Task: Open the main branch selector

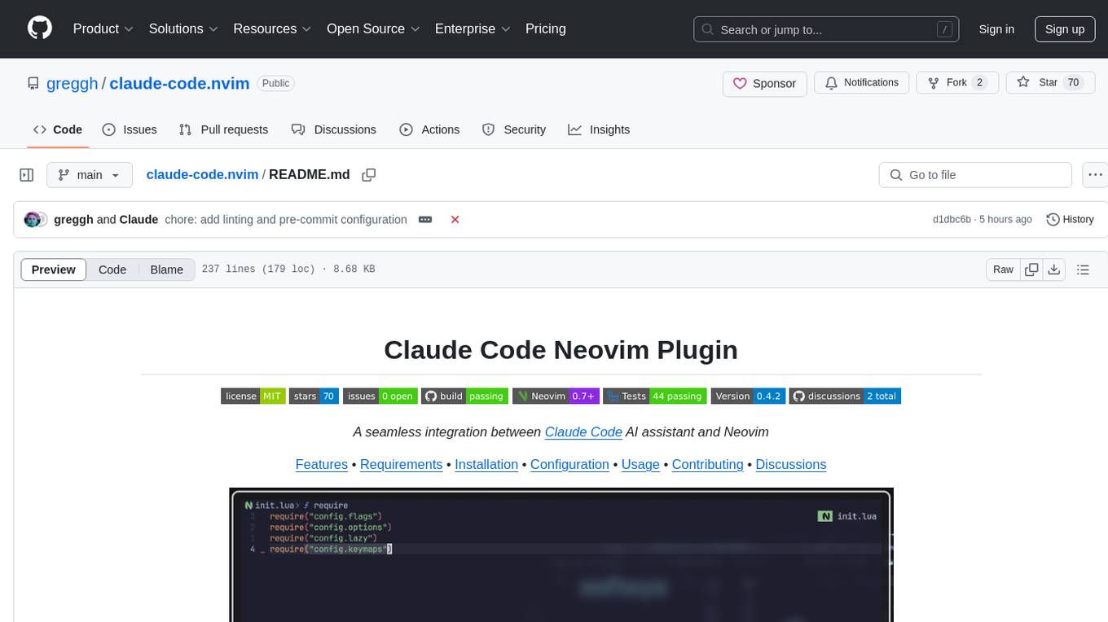Action: 89,175
